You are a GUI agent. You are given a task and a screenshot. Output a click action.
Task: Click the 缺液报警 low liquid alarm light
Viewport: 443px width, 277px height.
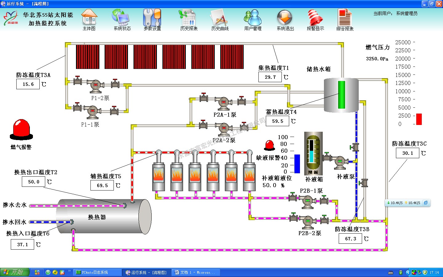(x=270, y=145)
